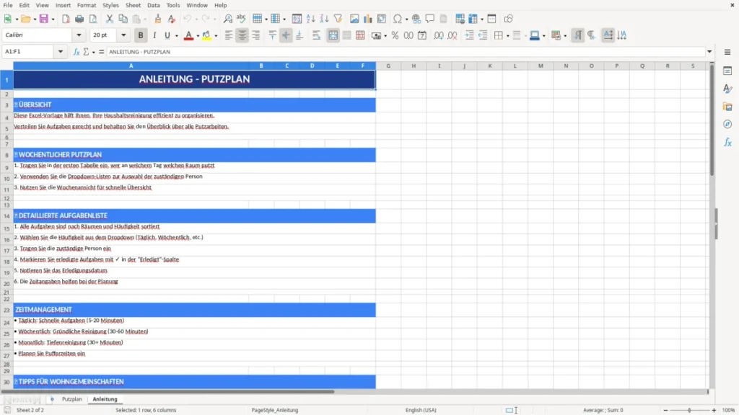Apply the yellow highlighting color
Screen dimensions: 739x415
[x=206, y=35]
